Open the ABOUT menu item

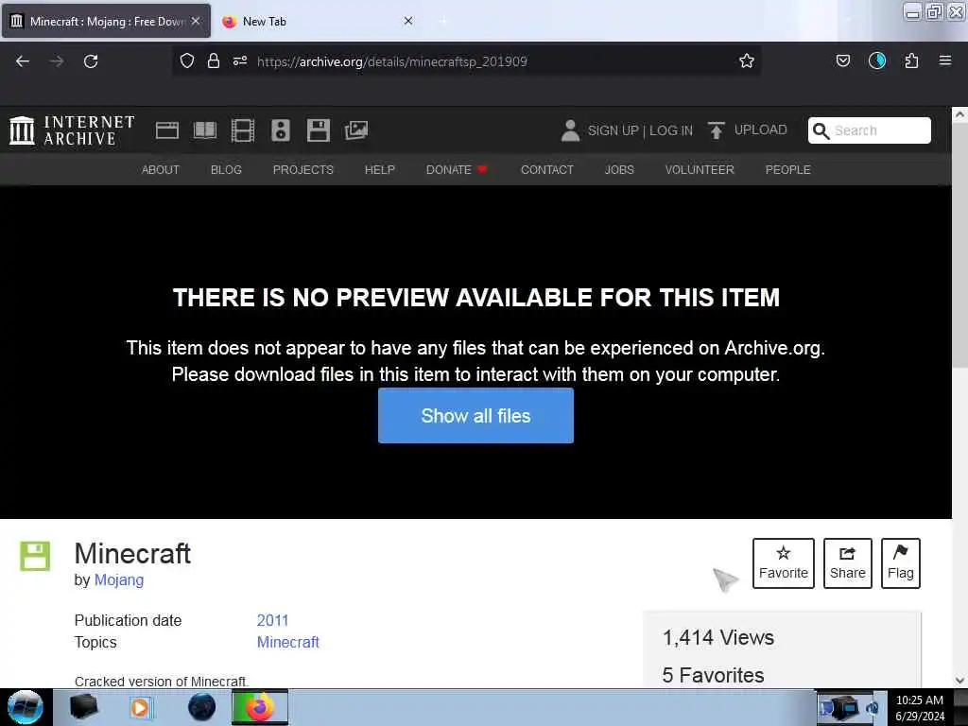point(161,170)
